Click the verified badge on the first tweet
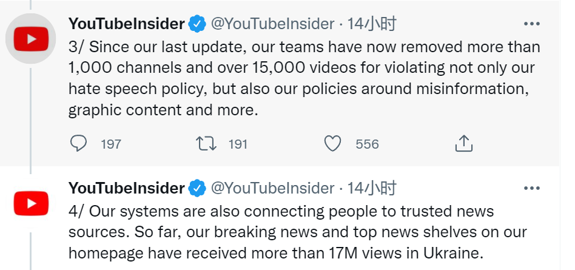Viewport: 575px width, 270px height. coord(197,24)
